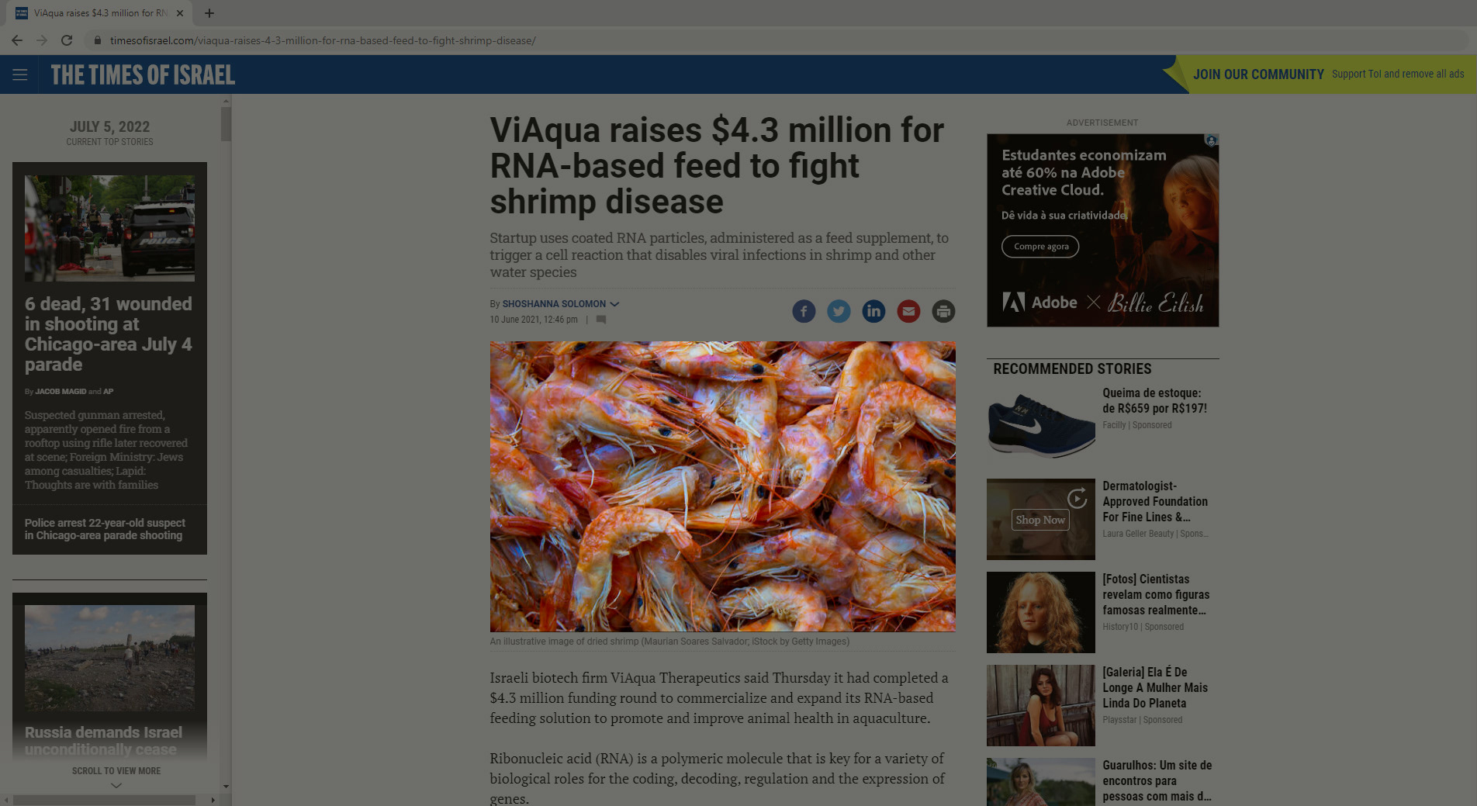The width and height of the screenshot is (1477, 806).
Task: Open the hamburger menu in the site header
Action: [20, 74]
